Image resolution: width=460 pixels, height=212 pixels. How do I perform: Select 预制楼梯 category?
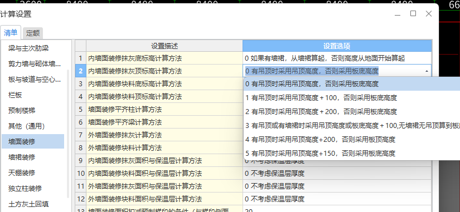pos(33,110)
